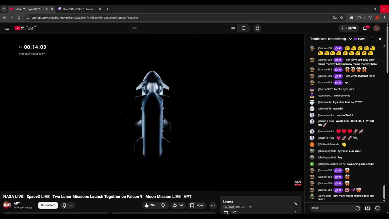Open a new browser tab
This screenshot has height=219, width=389.
[107, 9]
